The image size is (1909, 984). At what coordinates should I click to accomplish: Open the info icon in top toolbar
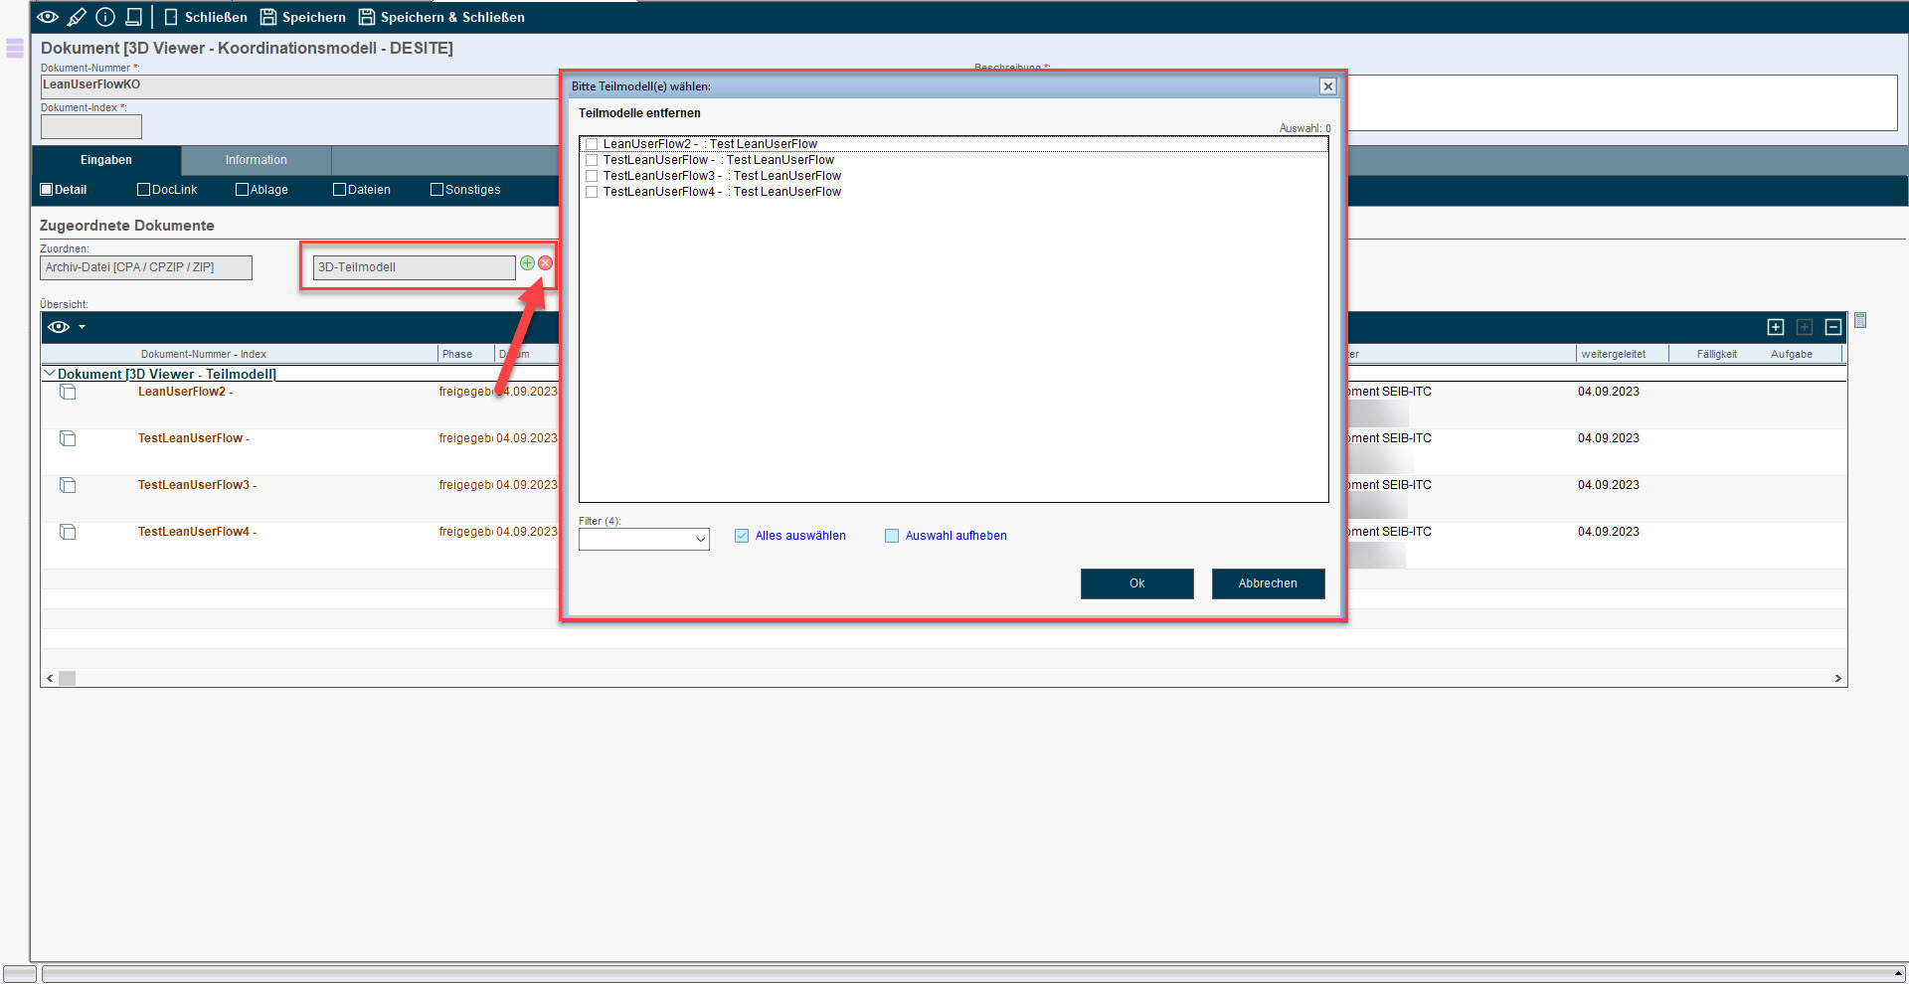point(105,17)
